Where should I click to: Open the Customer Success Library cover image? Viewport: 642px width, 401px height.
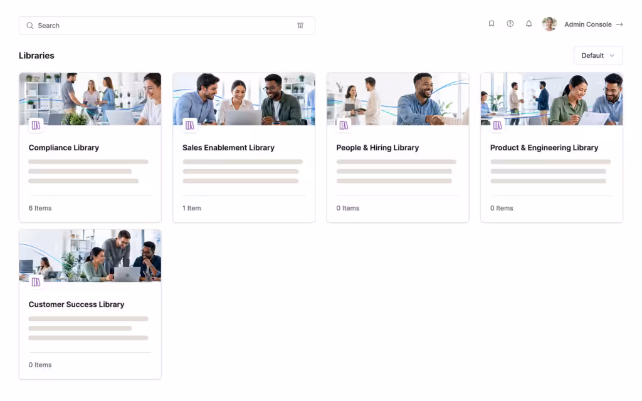coord(90,256)
